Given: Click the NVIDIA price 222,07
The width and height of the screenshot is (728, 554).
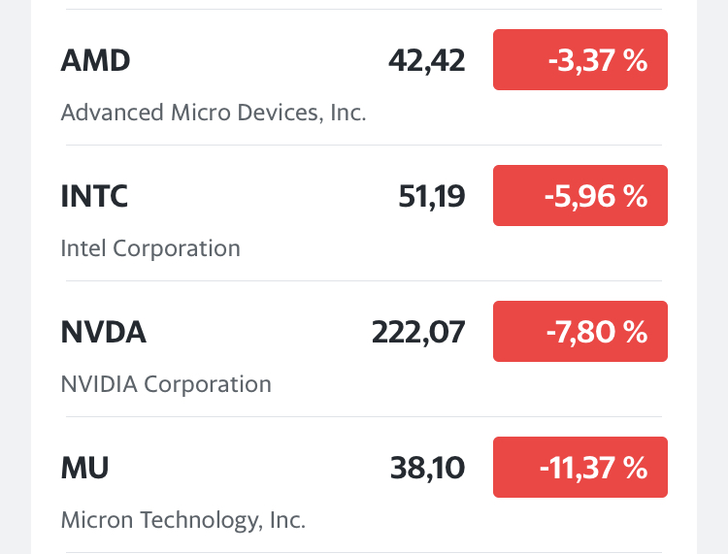Looking at the screenshot, I should pyautogui.click(x=418, y=333).
